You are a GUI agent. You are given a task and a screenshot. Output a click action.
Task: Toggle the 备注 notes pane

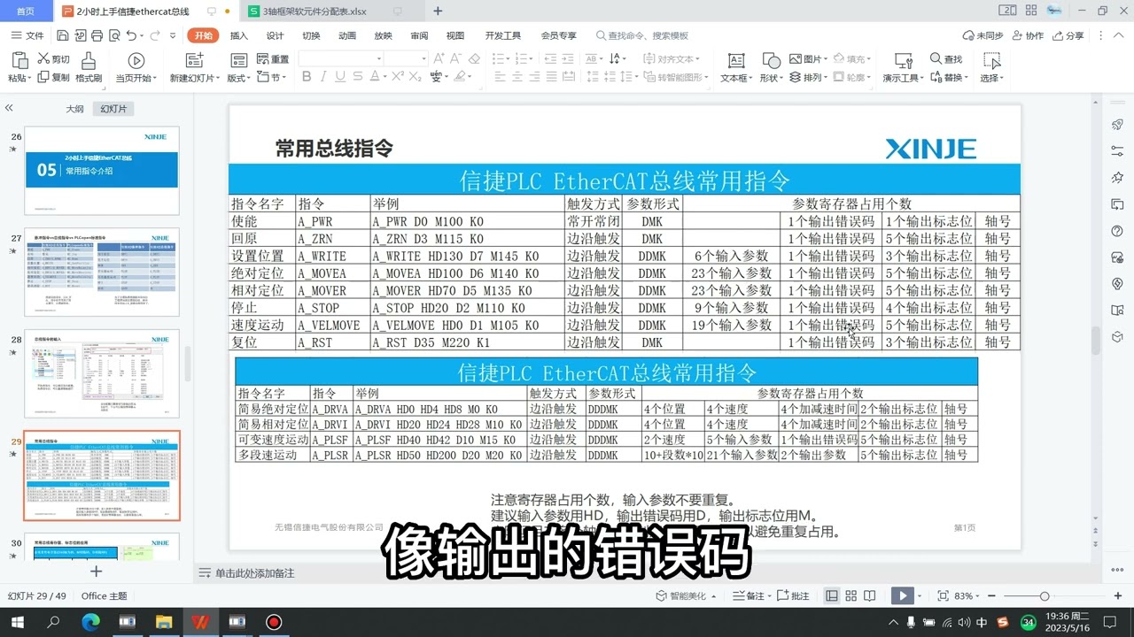(x=750, y=596)
